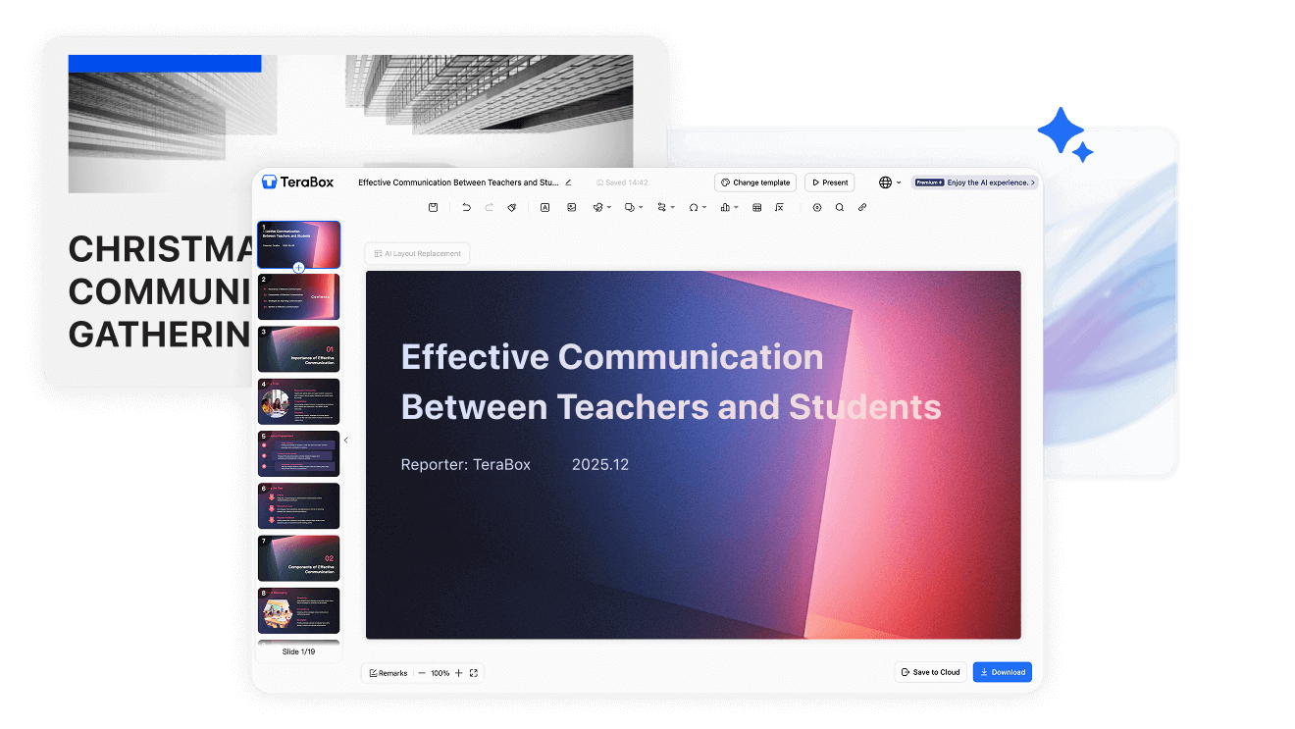
Task: Click the Save icon on the toolbar
Action: click(433, 207)
